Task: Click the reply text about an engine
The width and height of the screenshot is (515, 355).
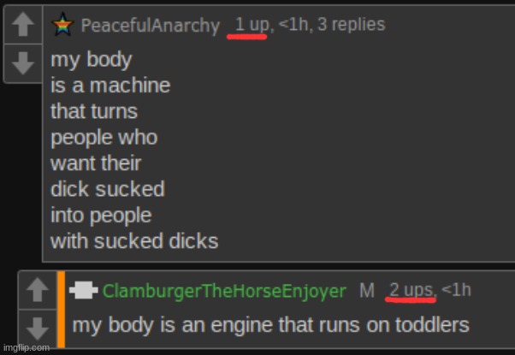Action: point(270,325)
